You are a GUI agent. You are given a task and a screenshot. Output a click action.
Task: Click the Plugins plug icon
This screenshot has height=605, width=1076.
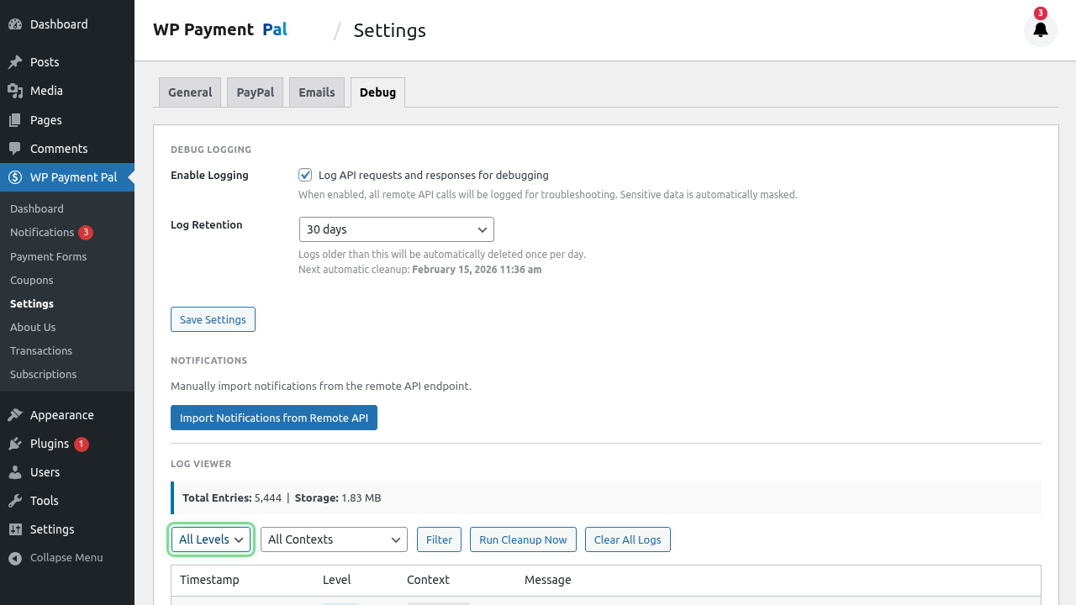[14, 443]
